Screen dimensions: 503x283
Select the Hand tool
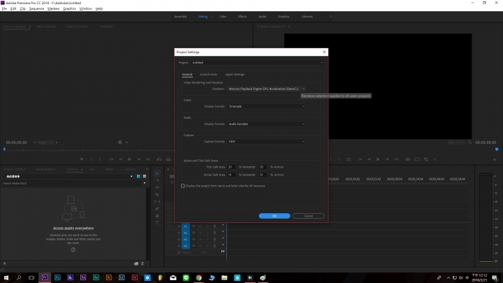[157, 216]
